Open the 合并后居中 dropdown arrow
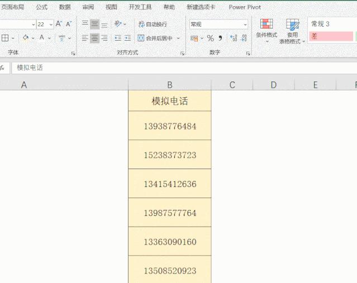 [x=178, y=38]
